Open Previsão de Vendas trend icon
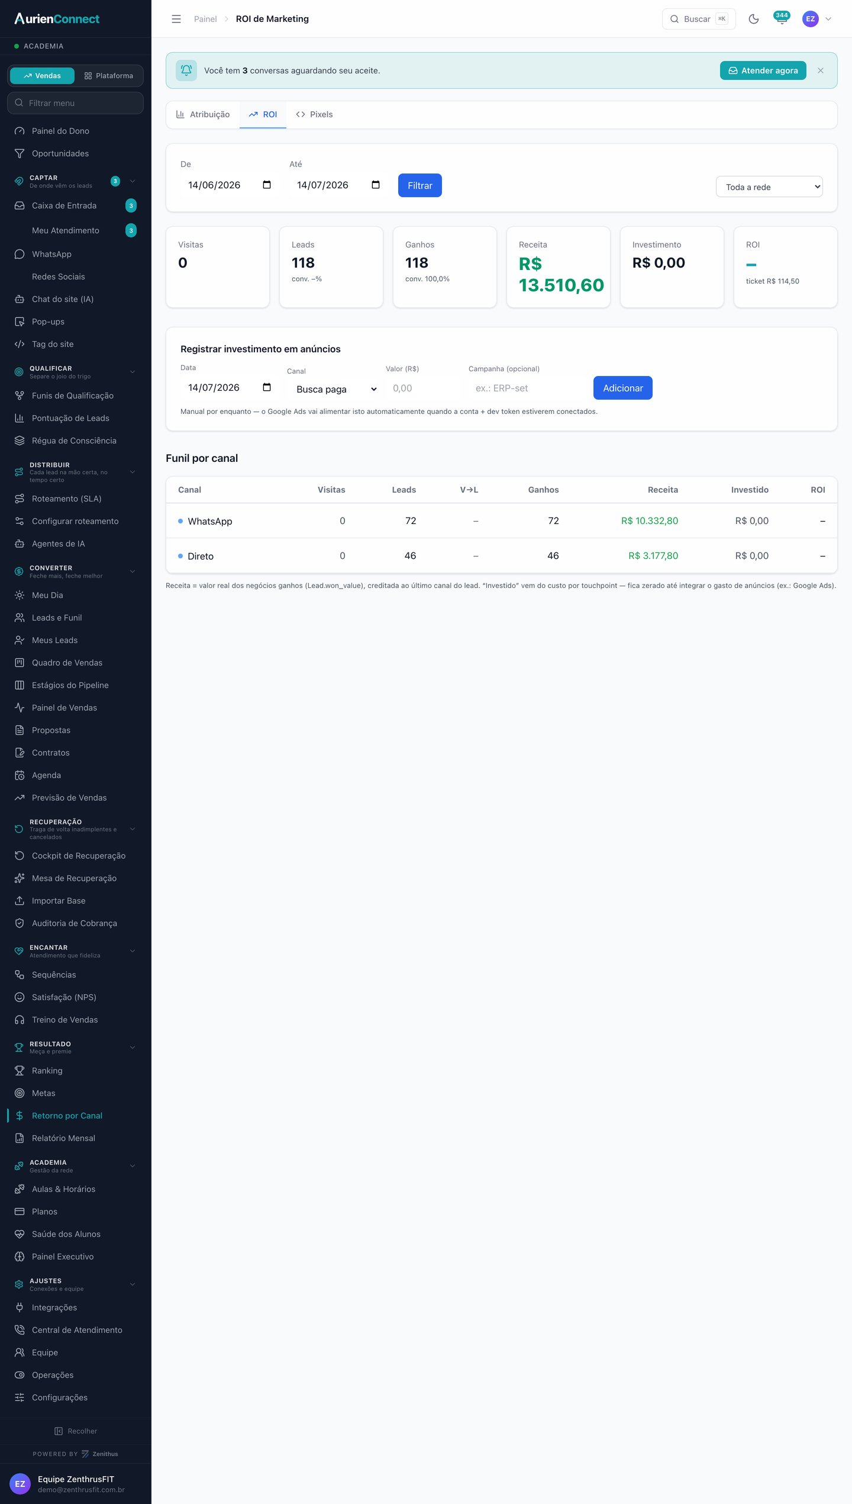This screenshot has width=852, height=1504. pos(20,798)
